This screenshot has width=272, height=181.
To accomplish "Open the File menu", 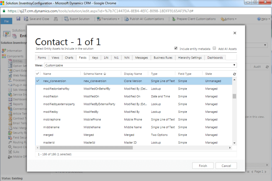I will click(x=6, y=21).
